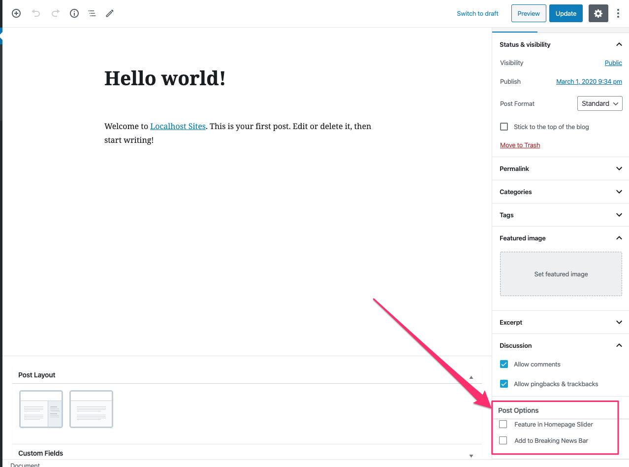Viewport: 629px width, 467px height.
Task: Toggle the Settings gear icon
Action: [598, 13]
